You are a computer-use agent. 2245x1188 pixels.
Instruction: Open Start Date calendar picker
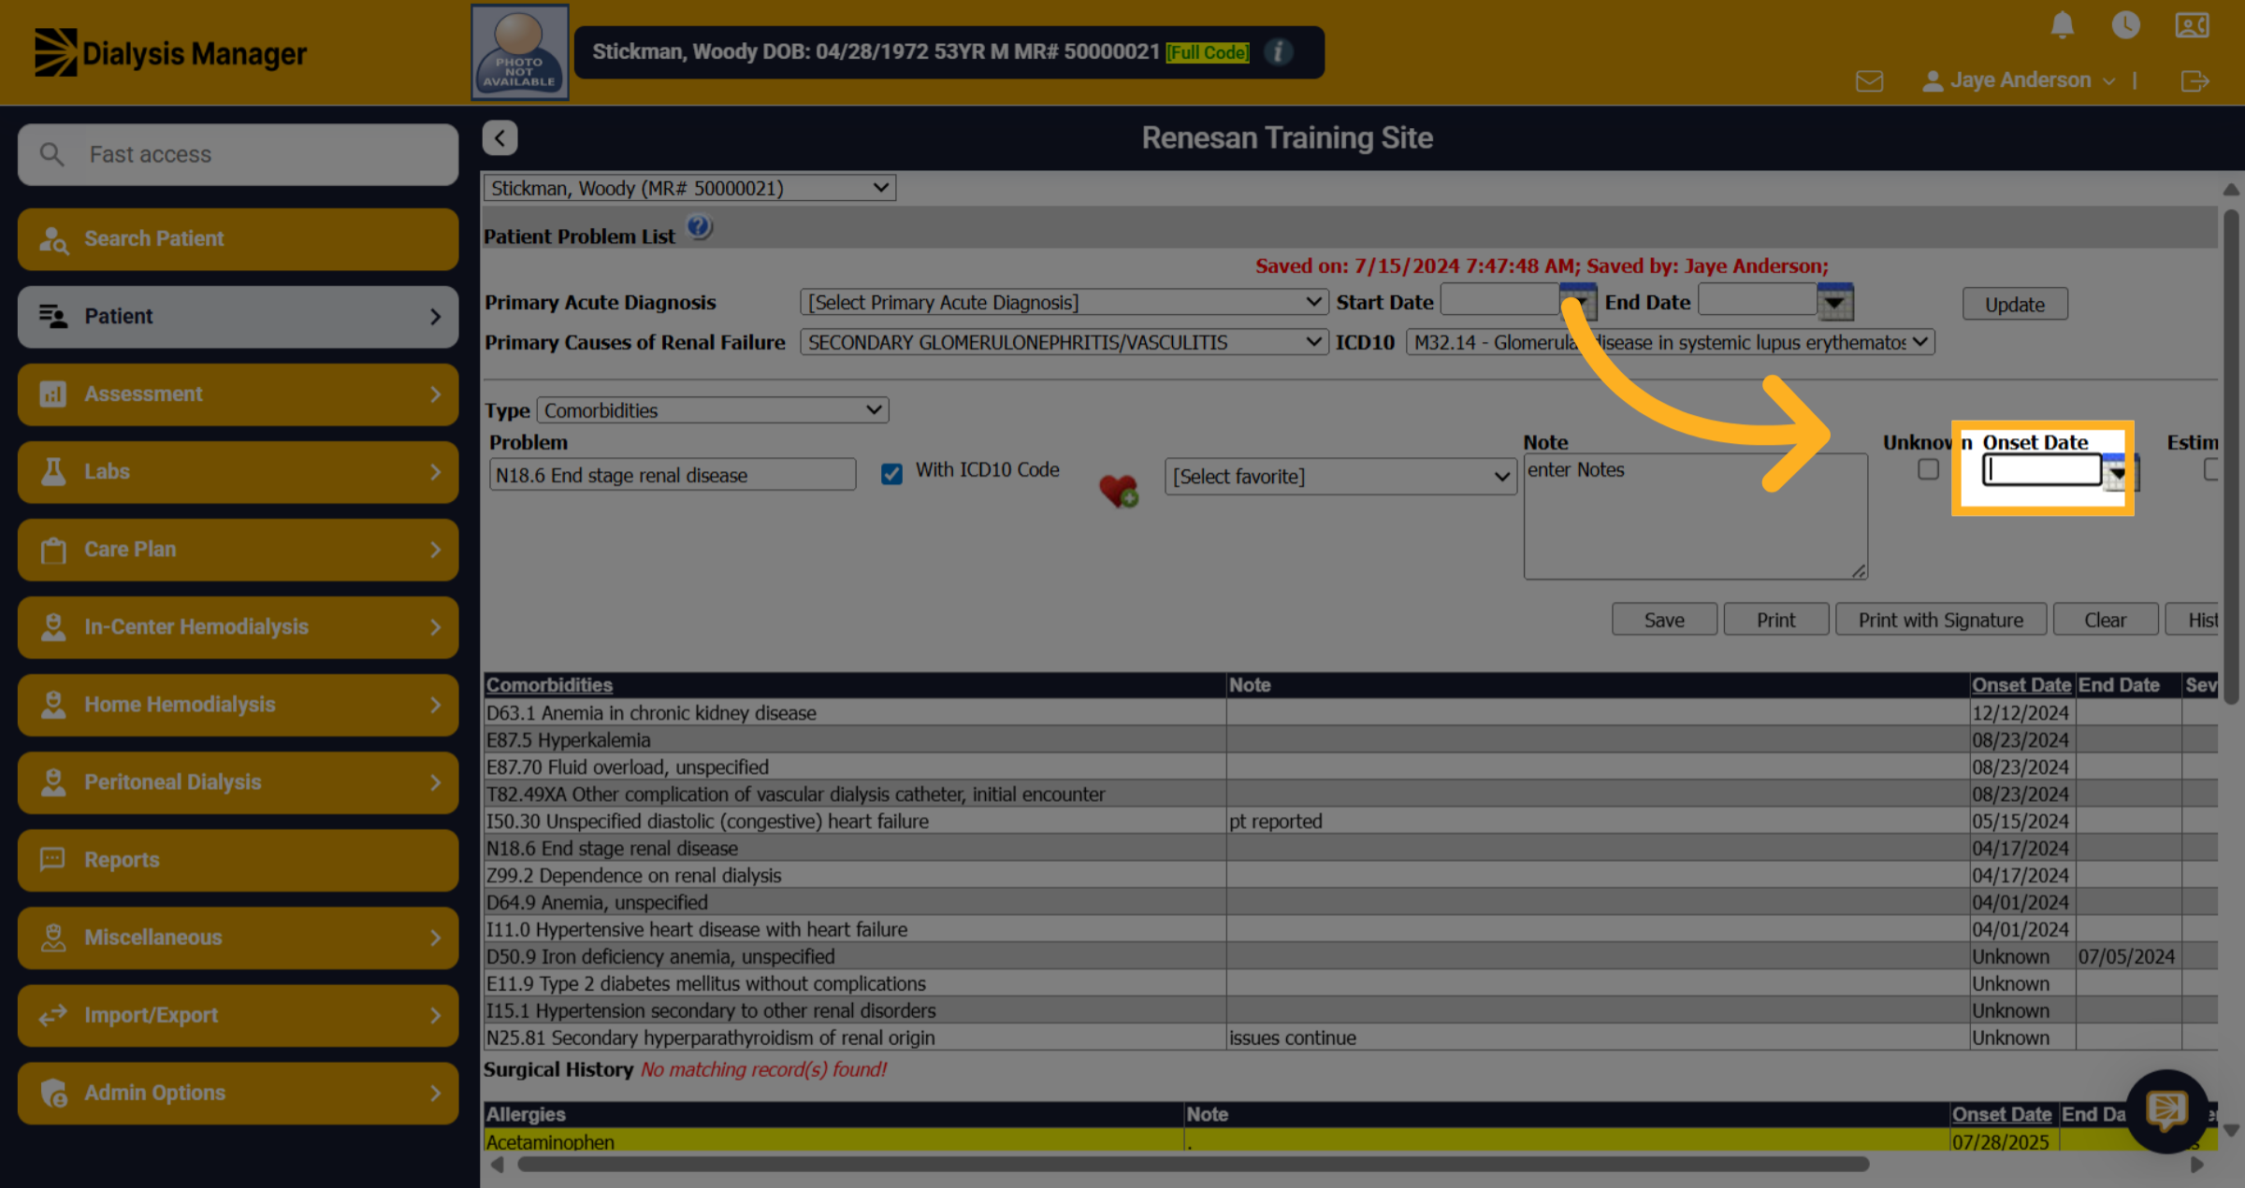[1578, 302]
